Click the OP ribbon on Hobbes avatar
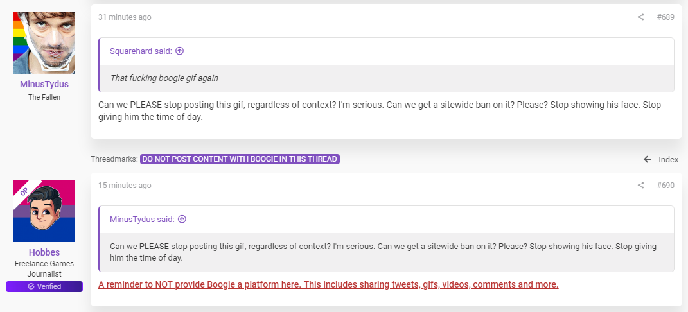 point(26,191)
